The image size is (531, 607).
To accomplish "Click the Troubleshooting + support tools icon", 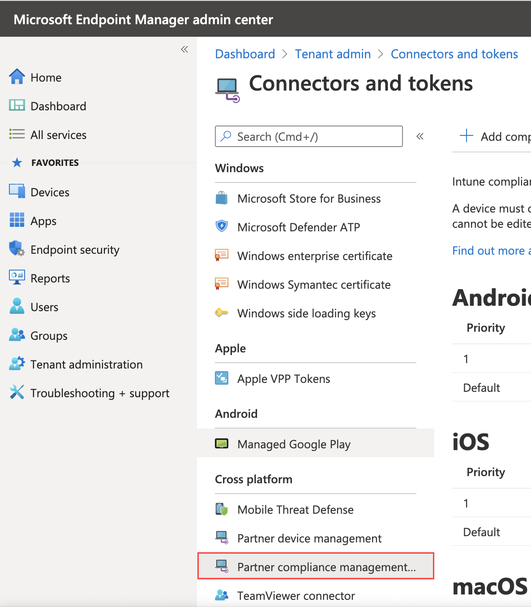I will [x=17, y=392].
